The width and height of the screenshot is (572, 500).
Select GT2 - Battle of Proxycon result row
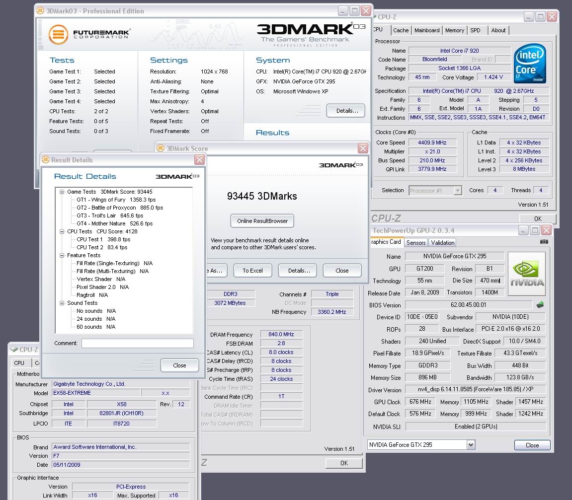click(120, 208)
